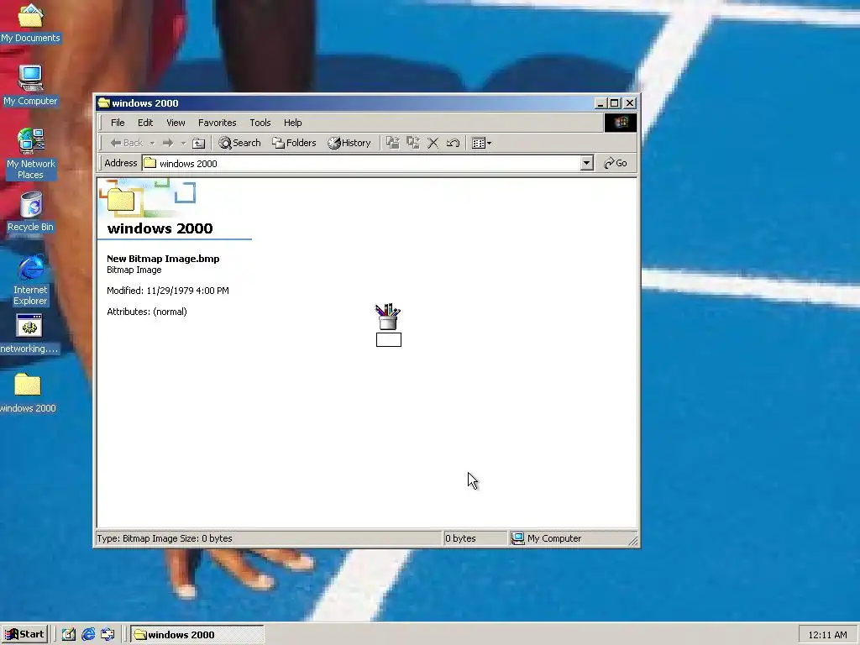Viewport: 860px width, 645px height.
Task: Select Recycle Bin desktop icon
Action: point(30,212)
